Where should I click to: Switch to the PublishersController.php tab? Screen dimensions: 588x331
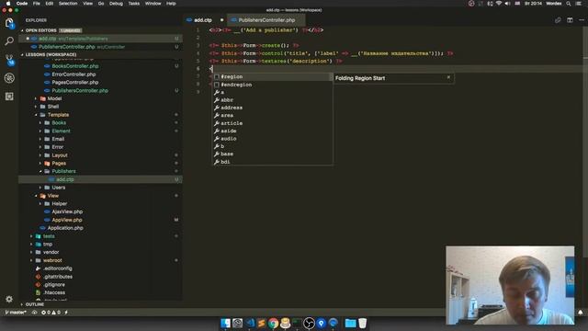(x=266, y=20)
